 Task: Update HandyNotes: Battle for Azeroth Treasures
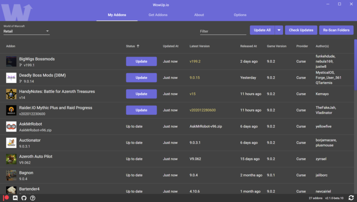(141, 94)
